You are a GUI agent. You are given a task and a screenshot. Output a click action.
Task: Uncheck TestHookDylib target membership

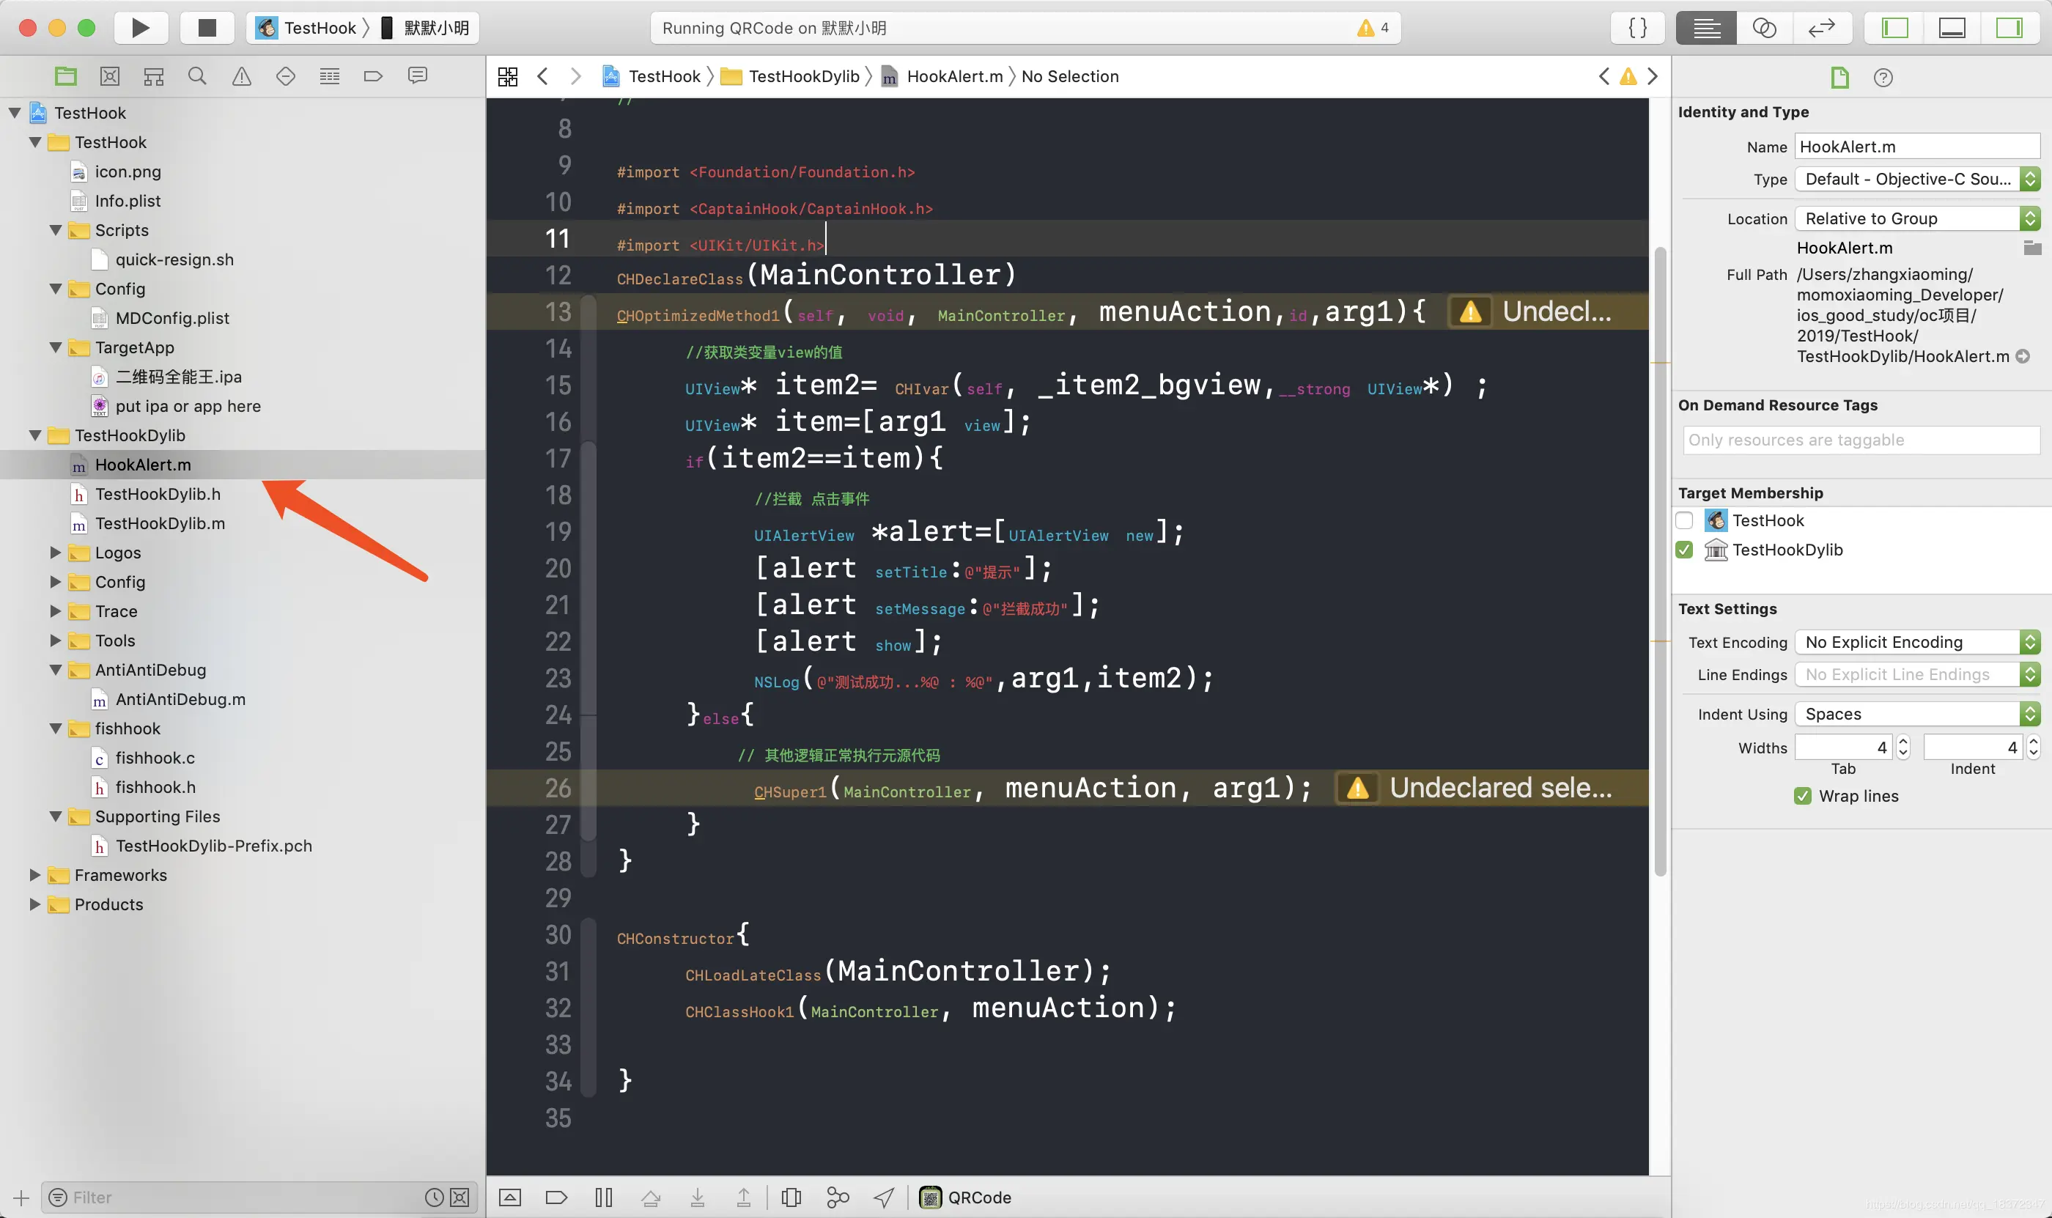1685,550
